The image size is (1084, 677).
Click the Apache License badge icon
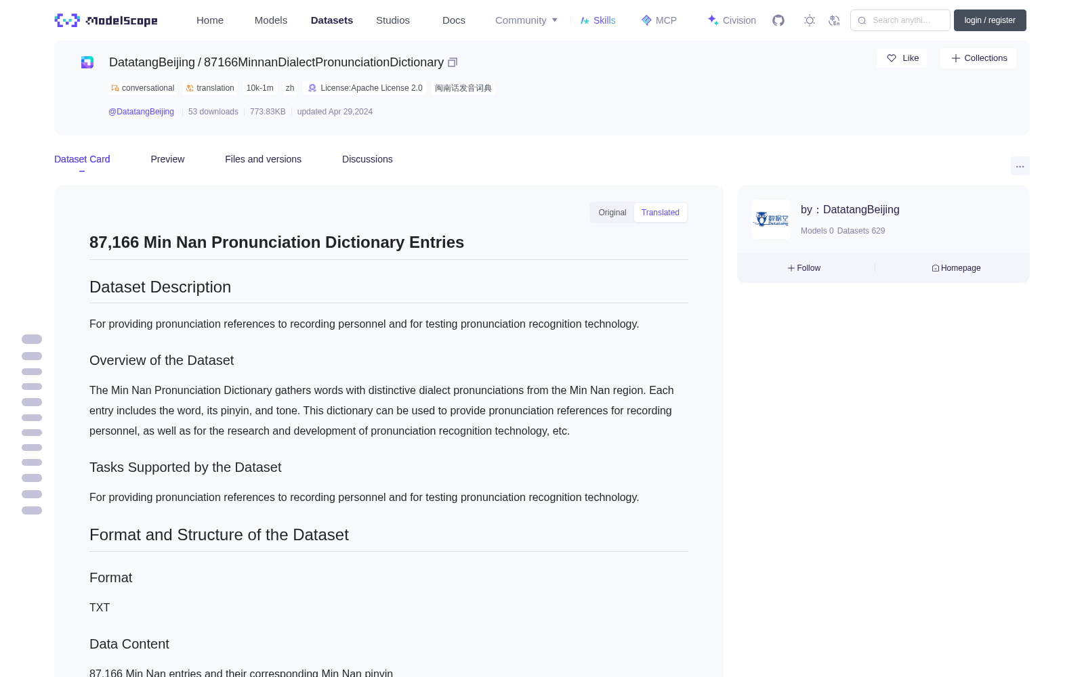(312, 88)
